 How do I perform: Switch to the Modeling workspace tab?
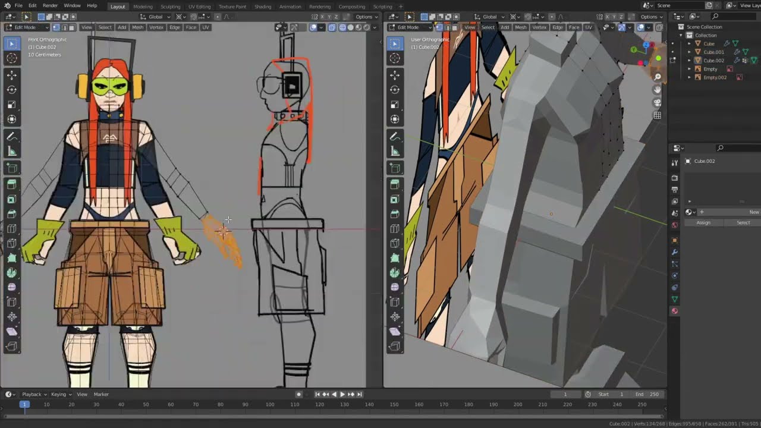(x=143, y=6)
